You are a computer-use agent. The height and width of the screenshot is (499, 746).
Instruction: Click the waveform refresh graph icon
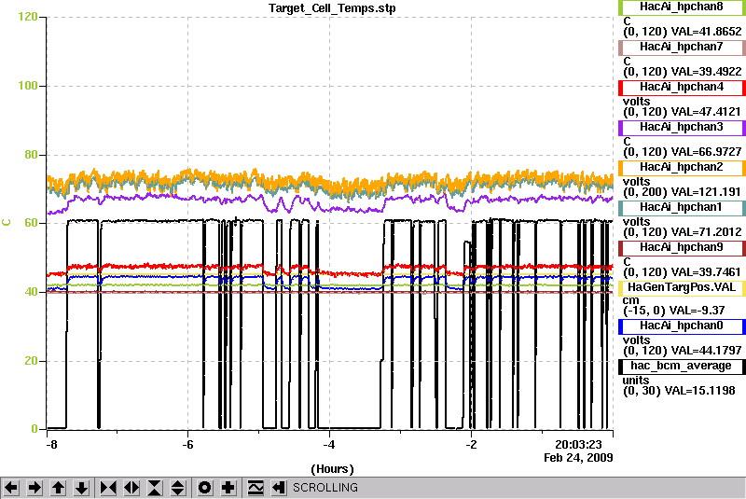256,488
